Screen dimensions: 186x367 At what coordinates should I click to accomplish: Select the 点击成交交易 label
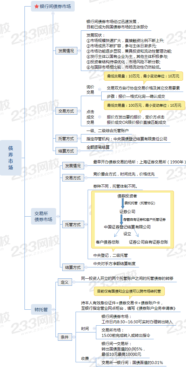[90, 117]
